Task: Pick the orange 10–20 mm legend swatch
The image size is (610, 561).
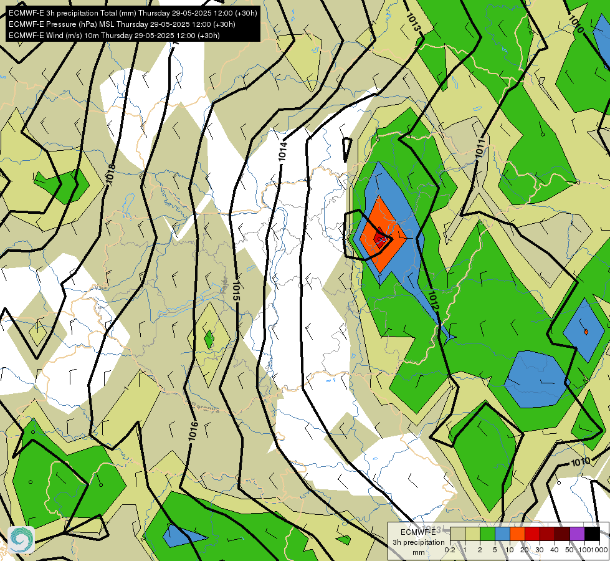Action: click(x=517, y=534)
